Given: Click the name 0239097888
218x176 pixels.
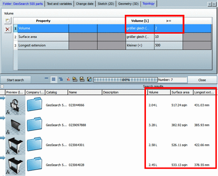Looking at the screenshot, I should point(77,125).
